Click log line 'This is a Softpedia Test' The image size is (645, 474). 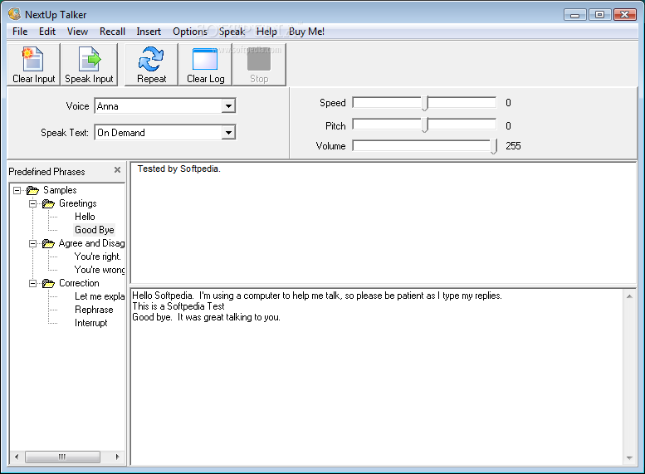coord(178,306)
